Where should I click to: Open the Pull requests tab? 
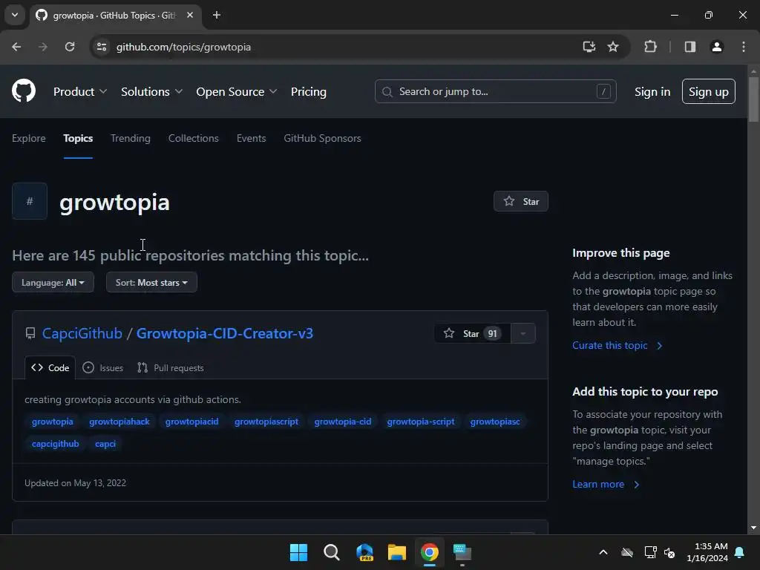coord(171,367)
